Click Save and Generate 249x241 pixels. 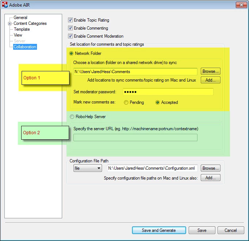coord(159,230)
